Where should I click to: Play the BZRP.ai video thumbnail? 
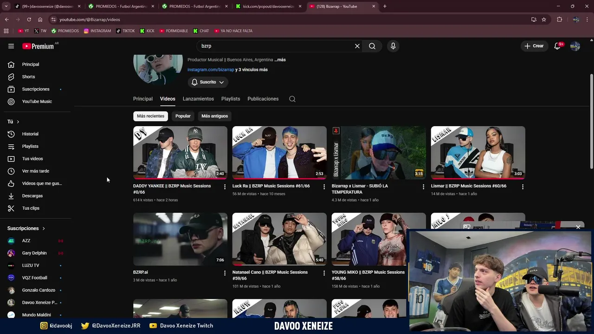point(180,239)
